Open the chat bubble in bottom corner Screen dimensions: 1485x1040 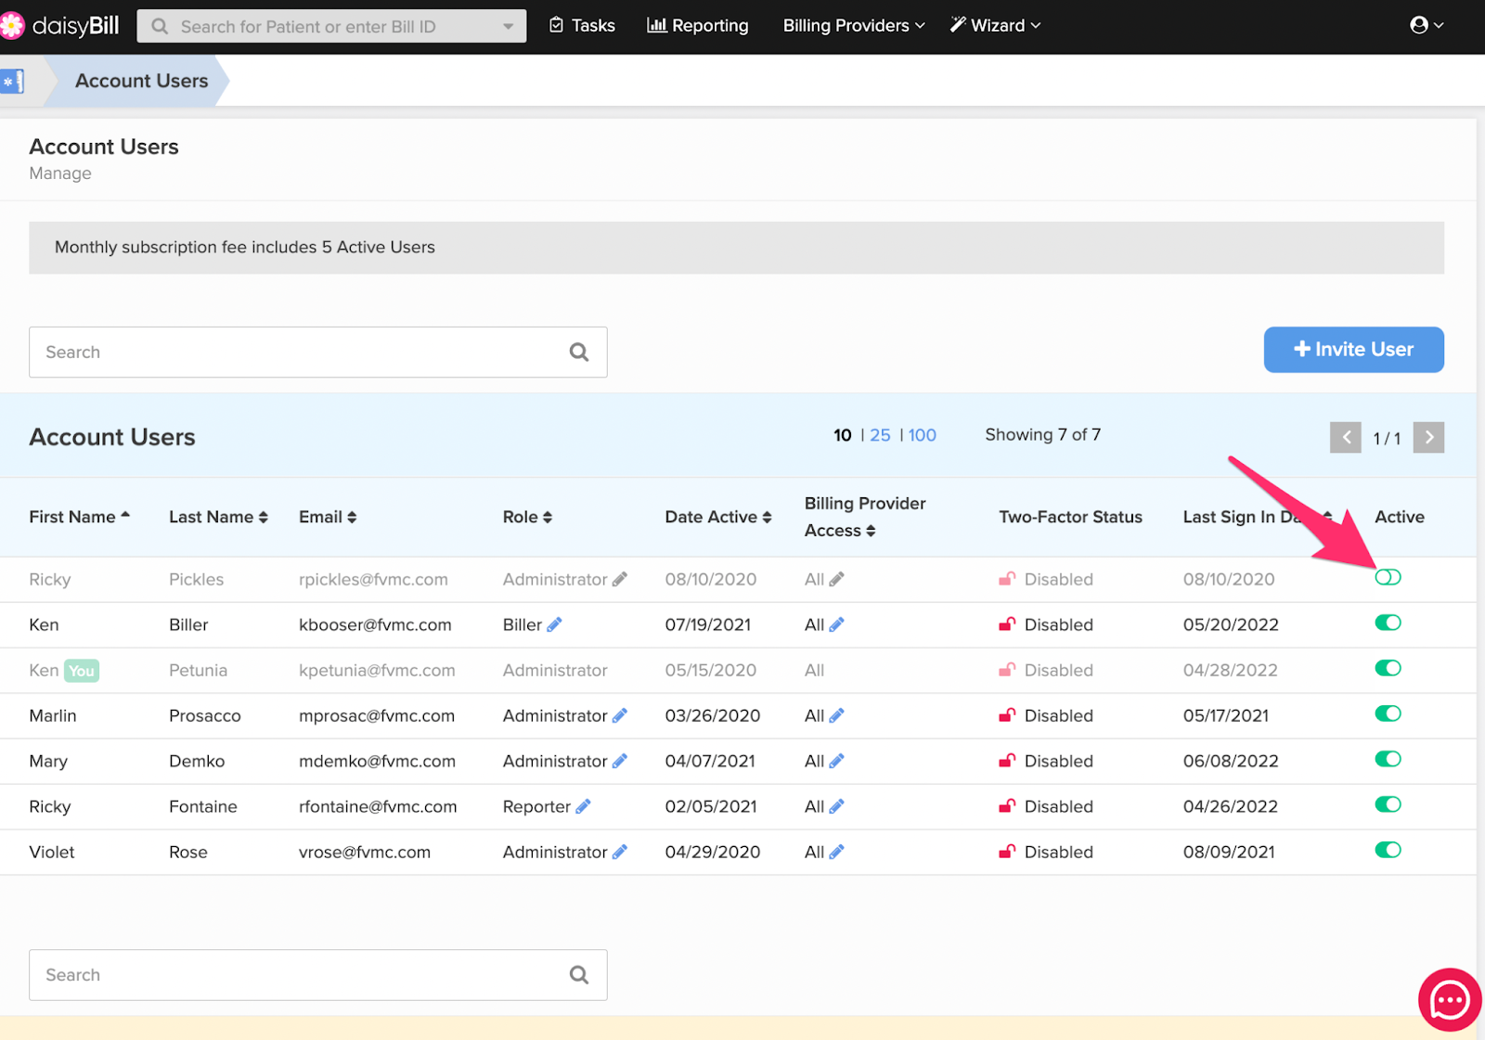[x=1448, y=999]
